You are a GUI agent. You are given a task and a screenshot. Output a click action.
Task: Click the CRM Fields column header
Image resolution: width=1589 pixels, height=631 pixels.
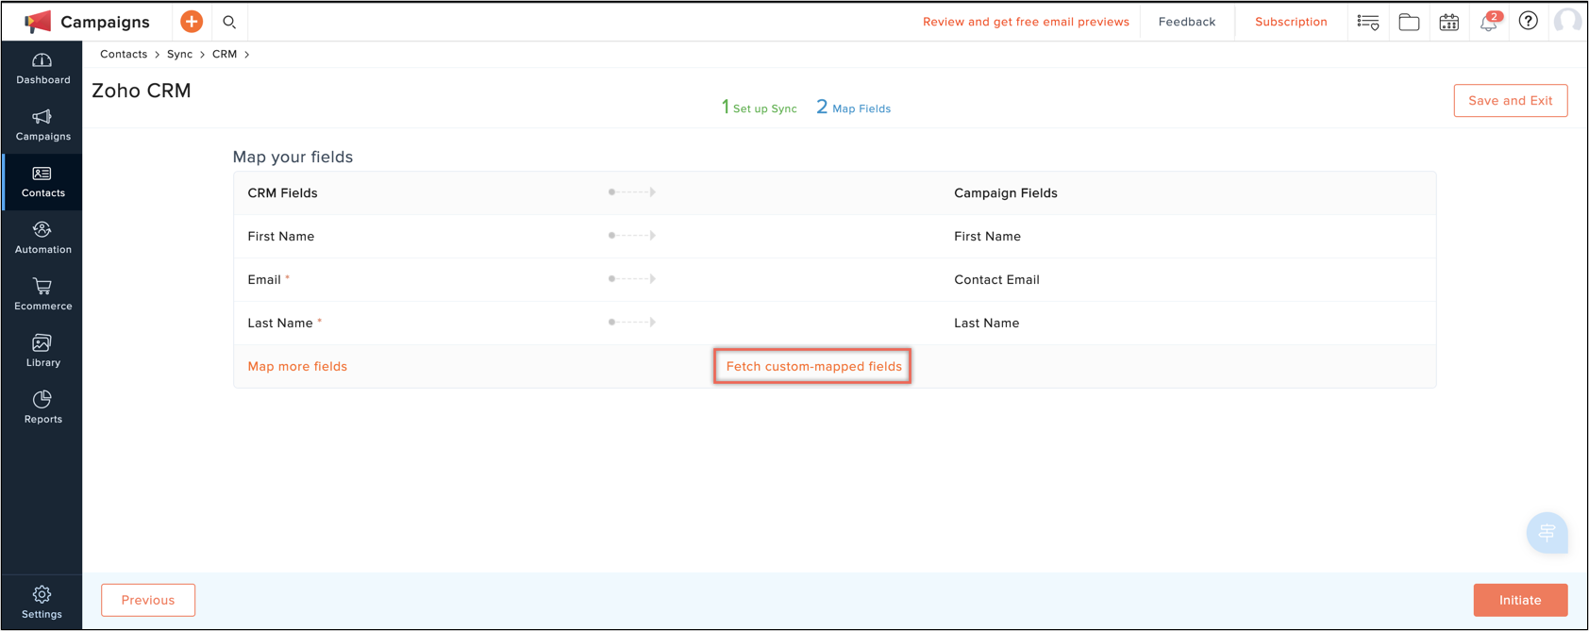pos(282,193)
